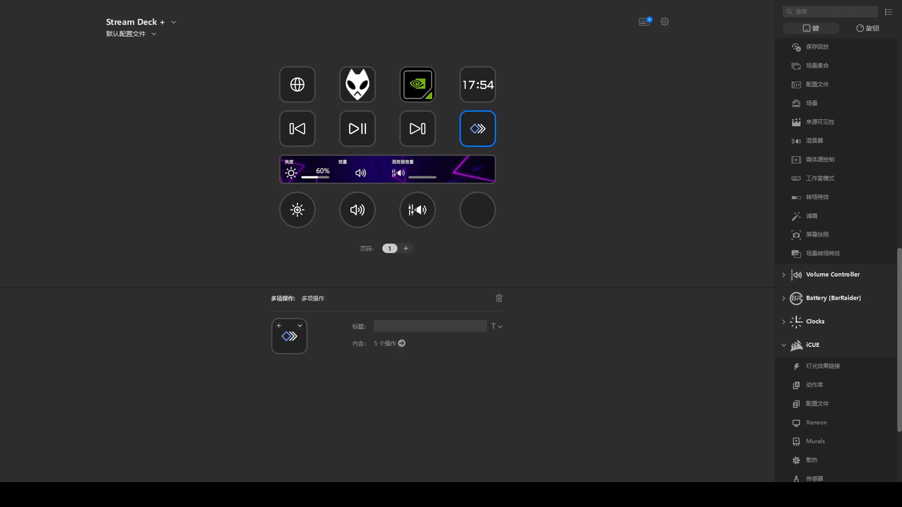
Task: Click the volume speaker icon
Action: [357, 209]
